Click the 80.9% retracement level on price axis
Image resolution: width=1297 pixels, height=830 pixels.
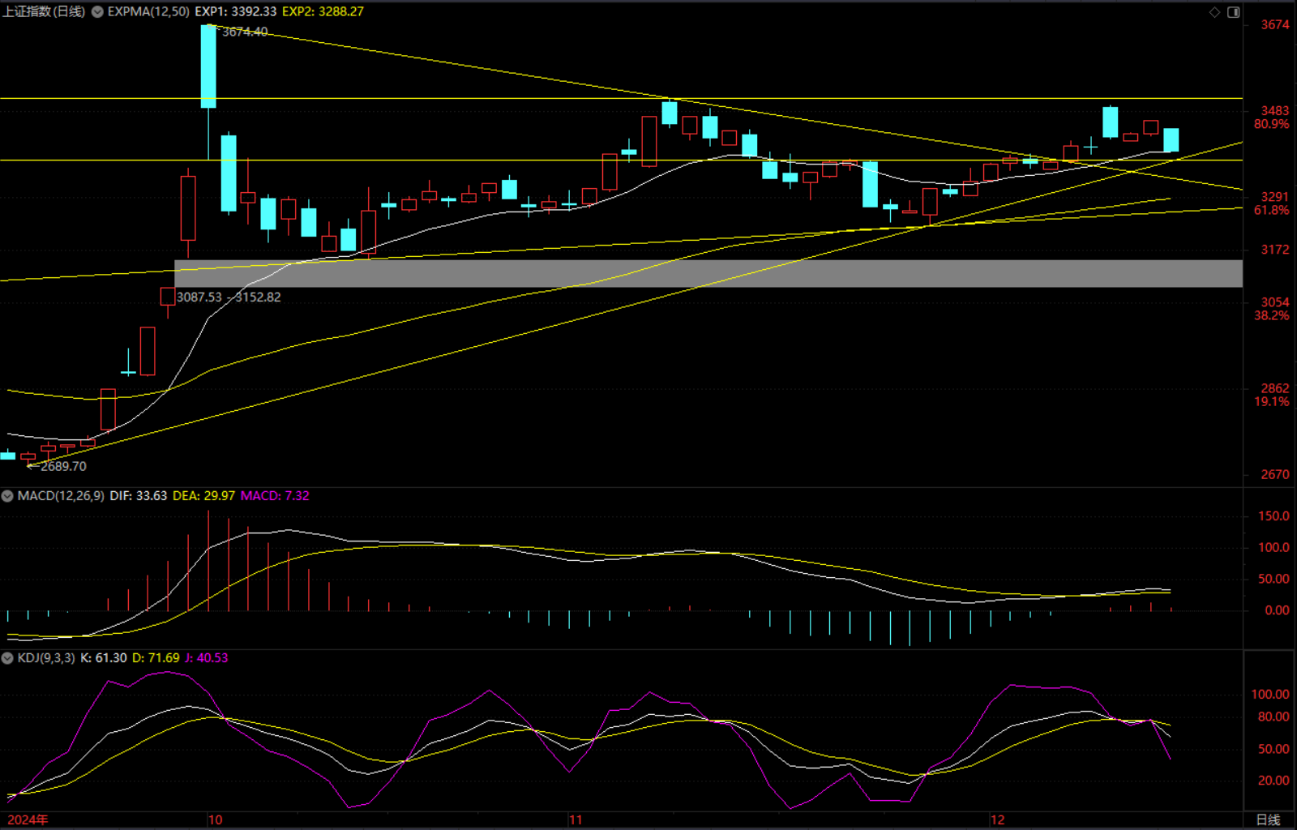click(x=1271, y=125)
